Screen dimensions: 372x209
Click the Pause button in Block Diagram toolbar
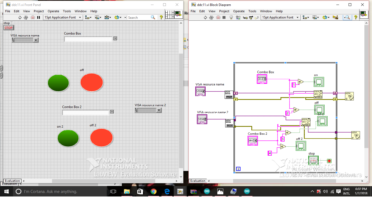224,17
